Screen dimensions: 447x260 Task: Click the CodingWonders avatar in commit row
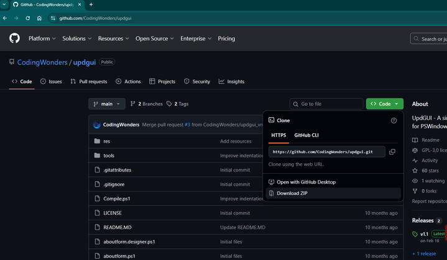(97, 125)
